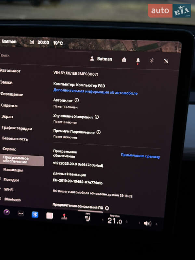The width and height of the screenshot is (195, 260).
Task: Open Навигация settings
Action: click(x=13, y=170)
